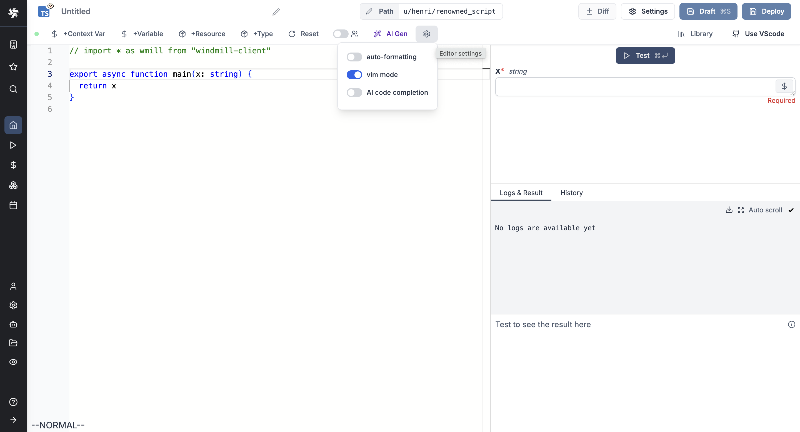Expand the sidebar with bottom arrow
Screen dimensions: 800x432
pos(13,420)
